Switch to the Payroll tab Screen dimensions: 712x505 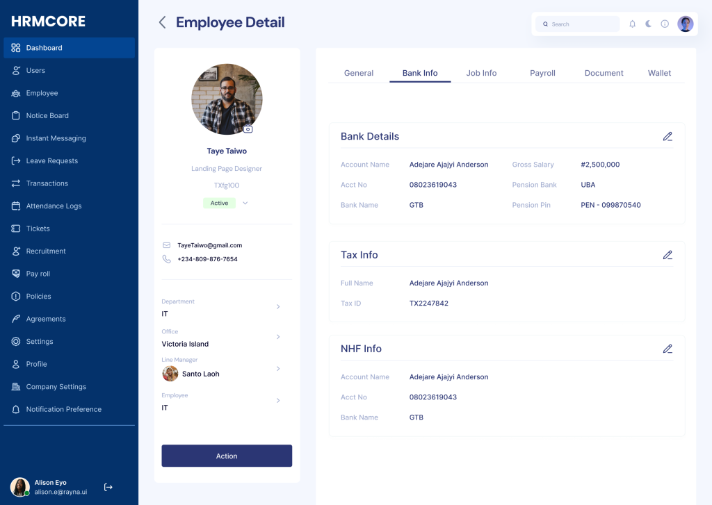point(542,73)
